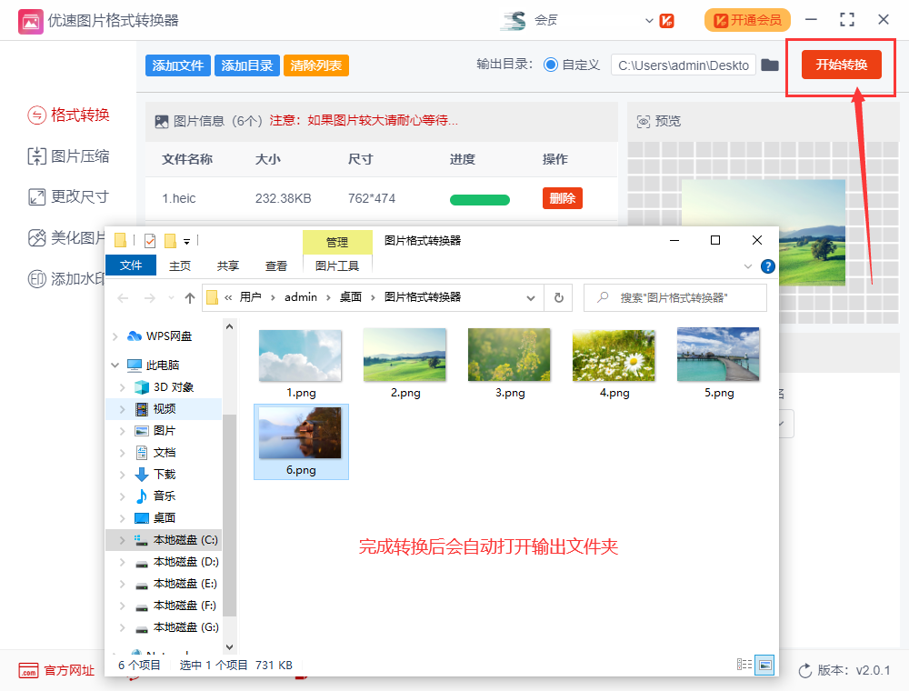The height and width of the screenshot is (691, 909).
Task: Select the 自定义 output directory radio button
Action: click(x=551, y=65)
